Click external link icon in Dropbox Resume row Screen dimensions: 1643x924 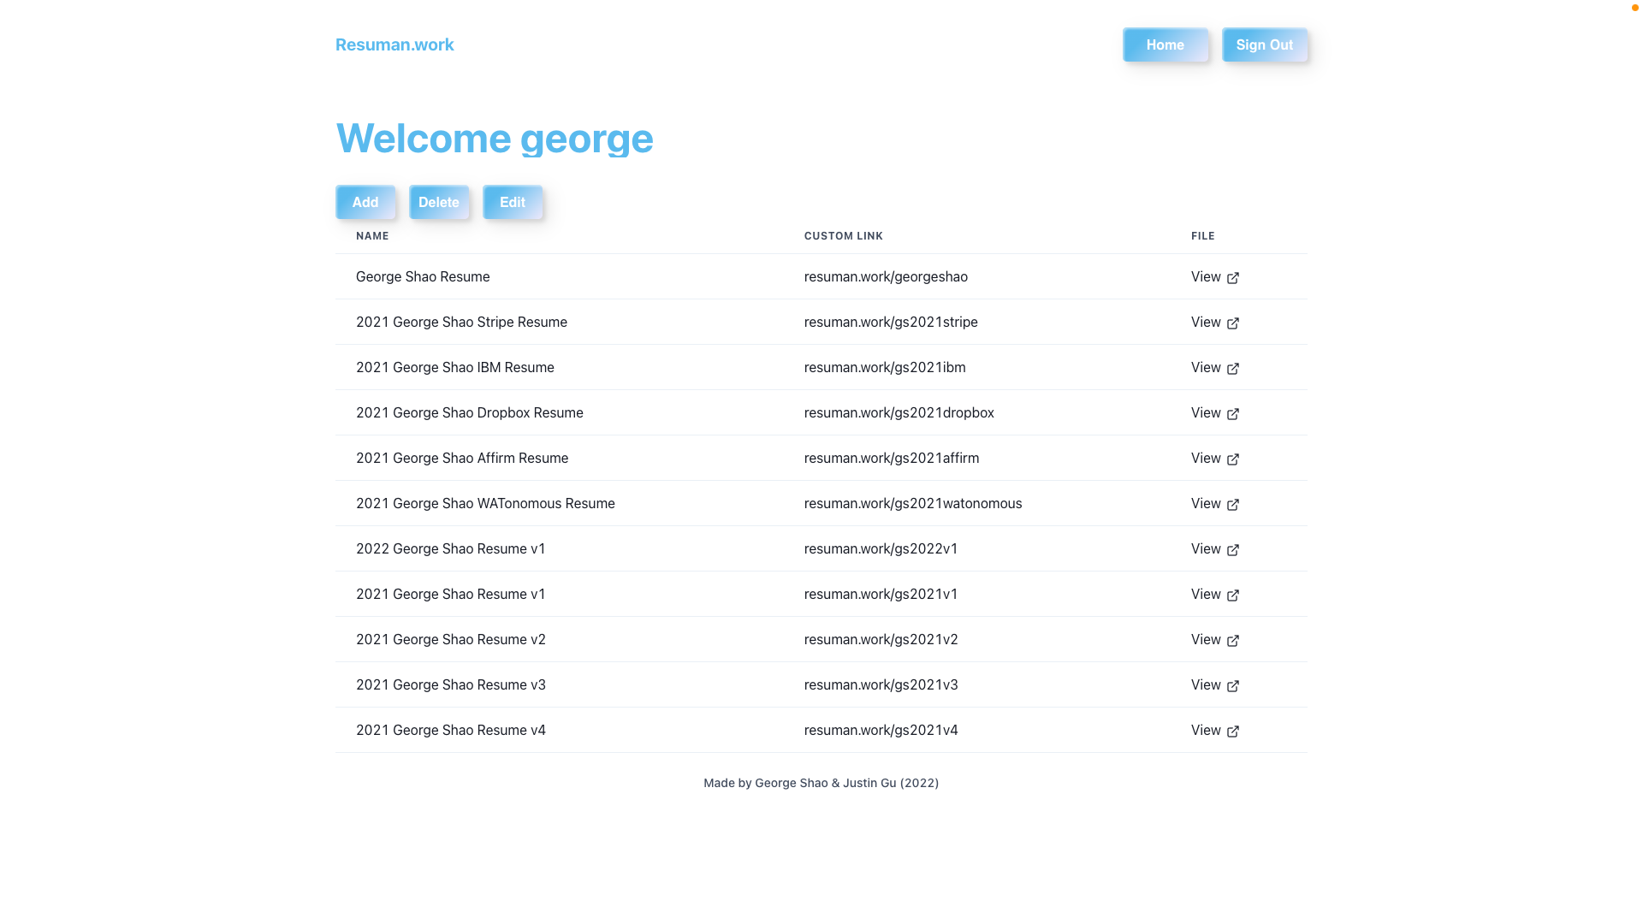pyautogui.click(x=1232, y=414)
